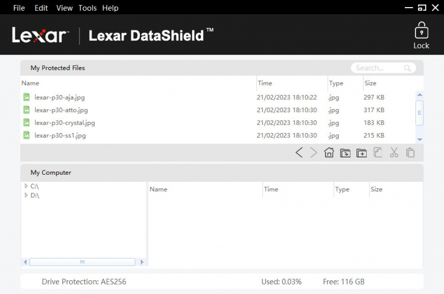
Task: Open the File menu
Action: click(19, 8)
